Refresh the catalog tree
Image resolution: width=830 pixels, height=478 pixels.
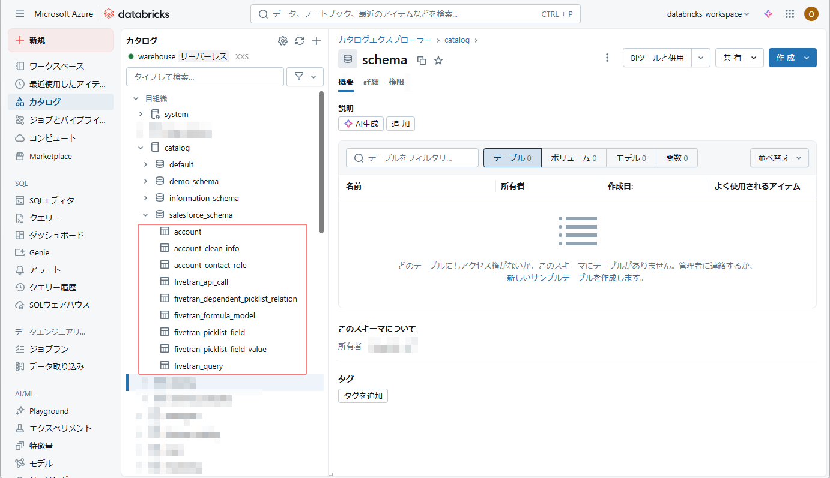[x=300, y=41]
